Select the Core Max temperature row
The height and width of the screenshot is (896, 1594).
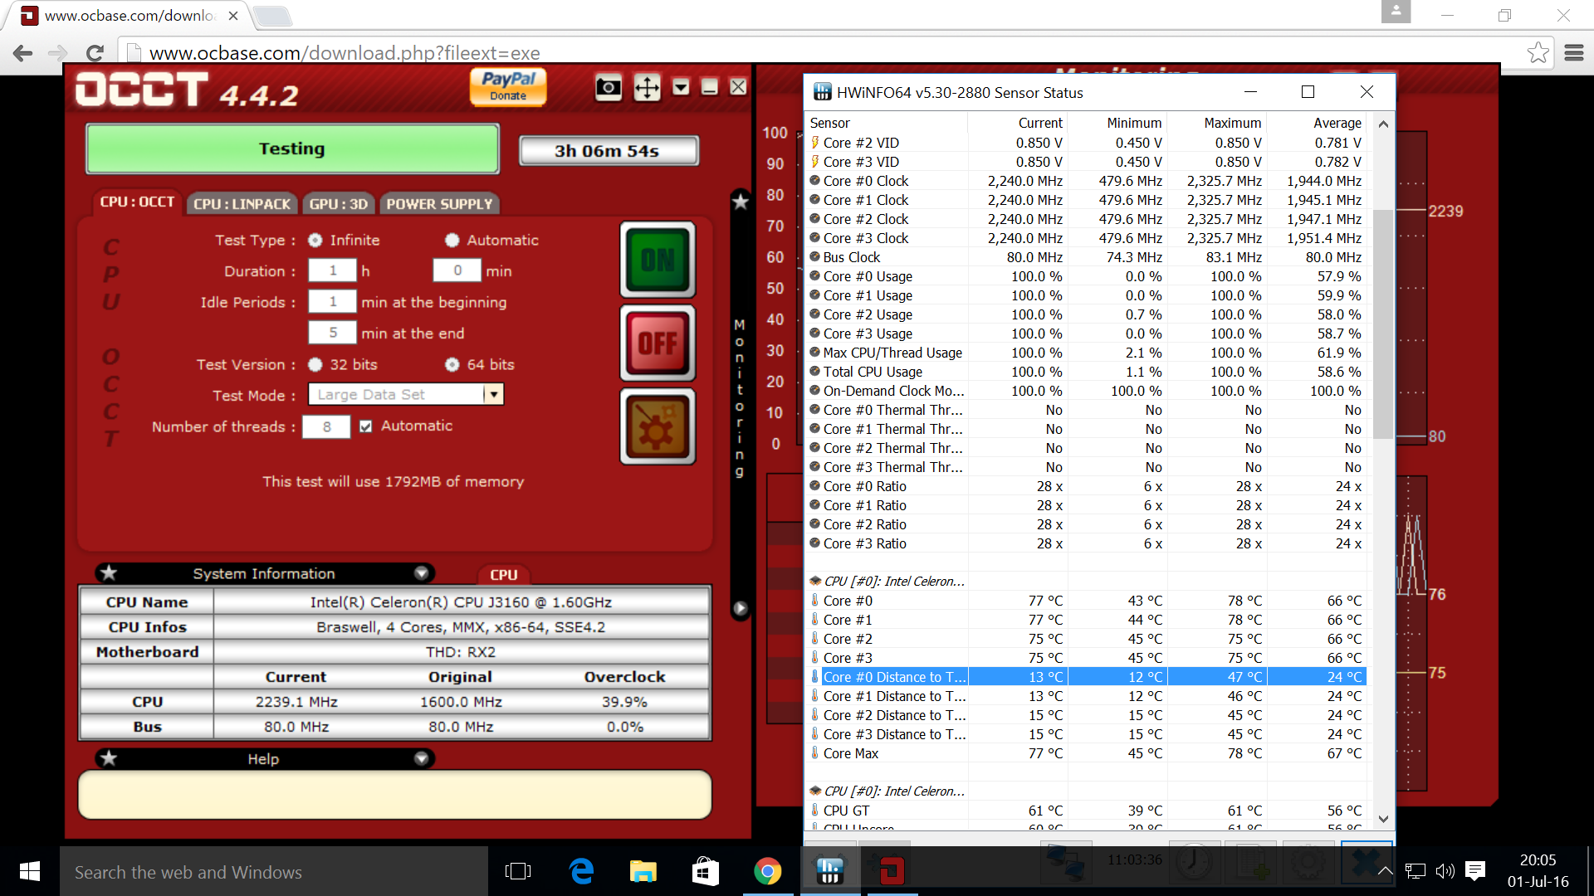[1087, 753]
